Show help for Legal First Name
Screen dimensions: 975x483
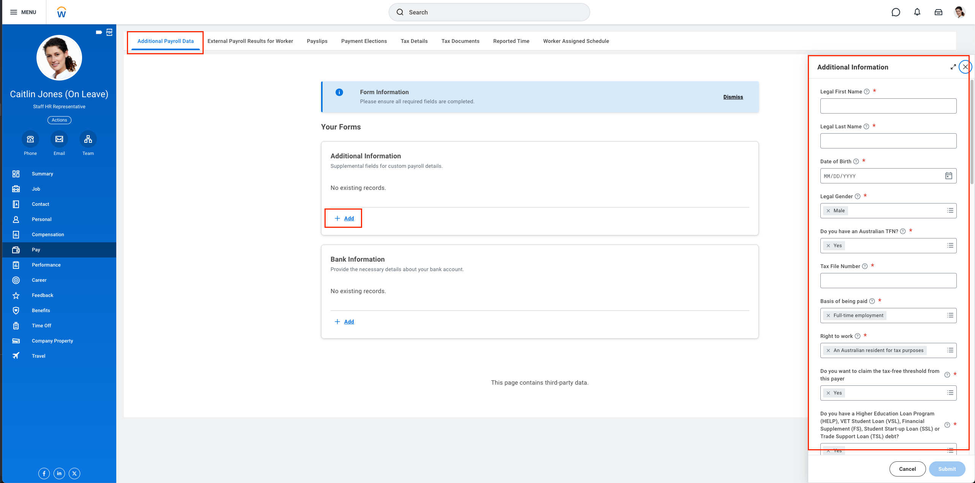pos(867,92)
